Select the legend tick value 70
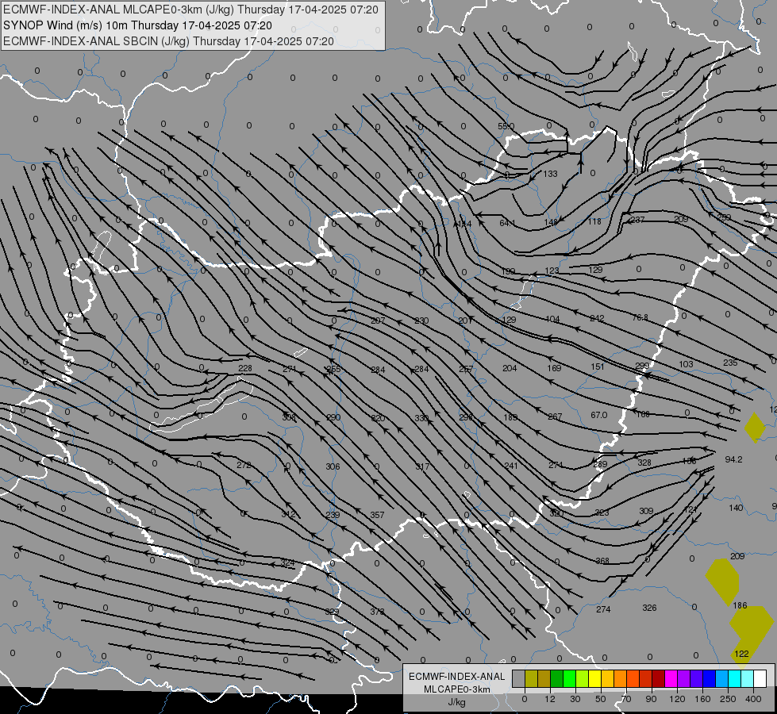 (x=626, y=699)
